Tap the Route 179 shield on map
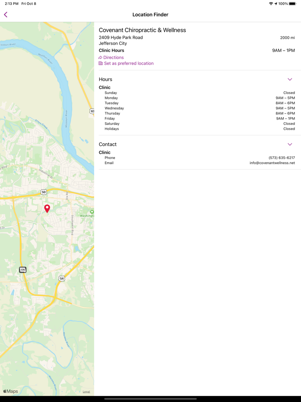This screenshot has height=402, width=301. (x=22, y=270)
